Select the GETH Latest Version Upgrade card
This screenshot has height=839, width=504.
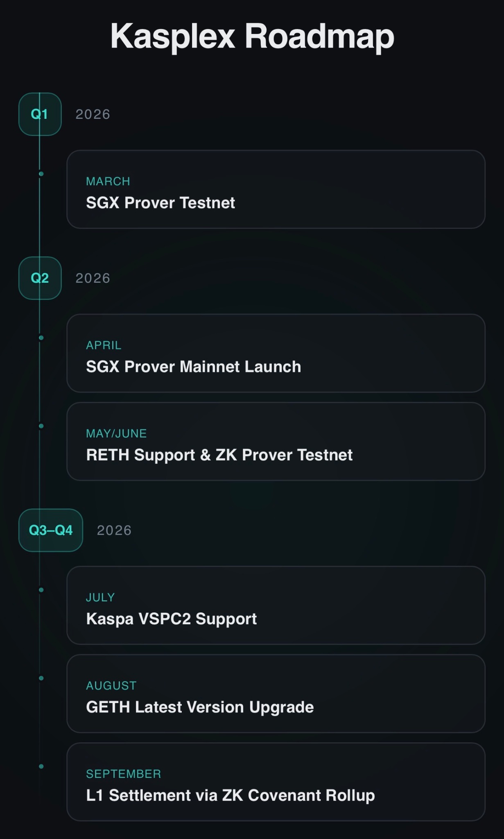[x=276, y=694]
